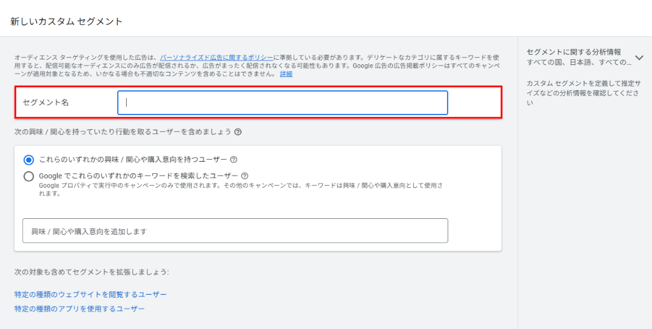Open the 詳細 link
This screenshot has width=652, height=329.
[x=286, y=74]
